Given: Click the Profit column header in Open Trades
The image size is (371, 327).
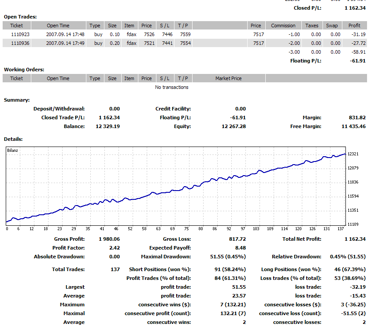Looking at the screenshot, I should tap(354, 26).
